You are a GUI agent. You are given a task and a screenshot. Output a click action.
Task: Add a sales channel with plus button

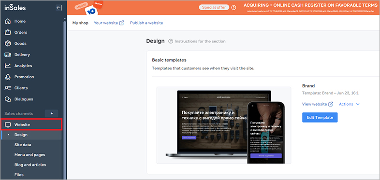point(52,113)
